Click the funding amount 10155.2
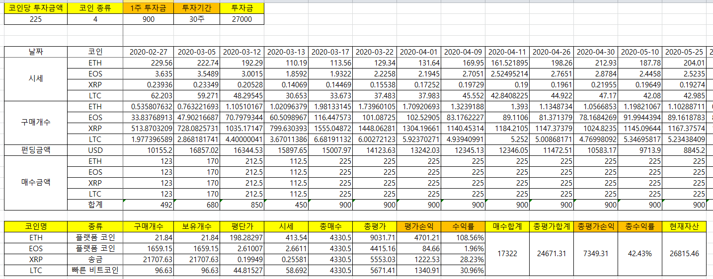 [148, 150]
